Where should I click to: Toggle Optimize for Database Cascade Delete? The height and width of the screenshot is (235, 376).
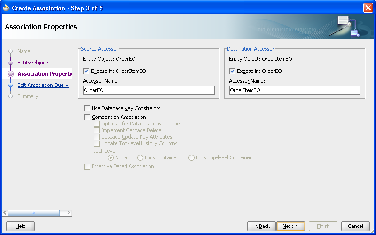(96, 124)
